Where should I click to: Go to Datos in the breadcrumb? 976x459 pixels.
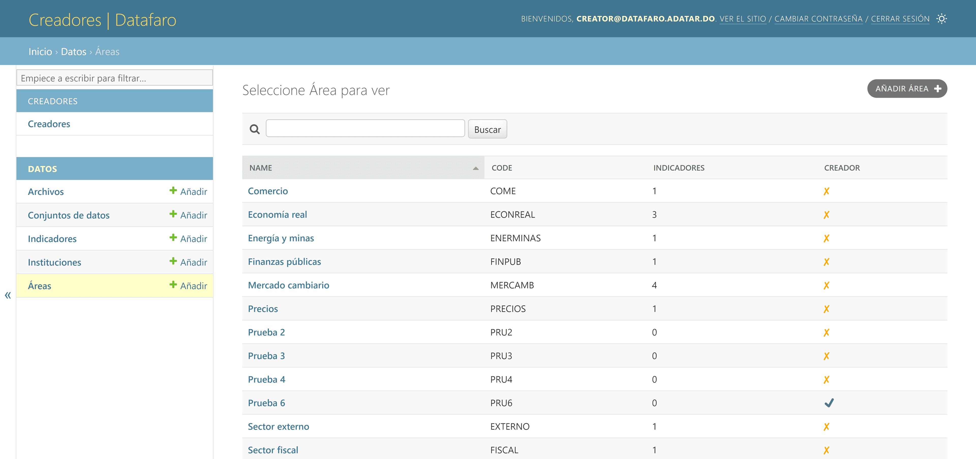click(73, 52)
